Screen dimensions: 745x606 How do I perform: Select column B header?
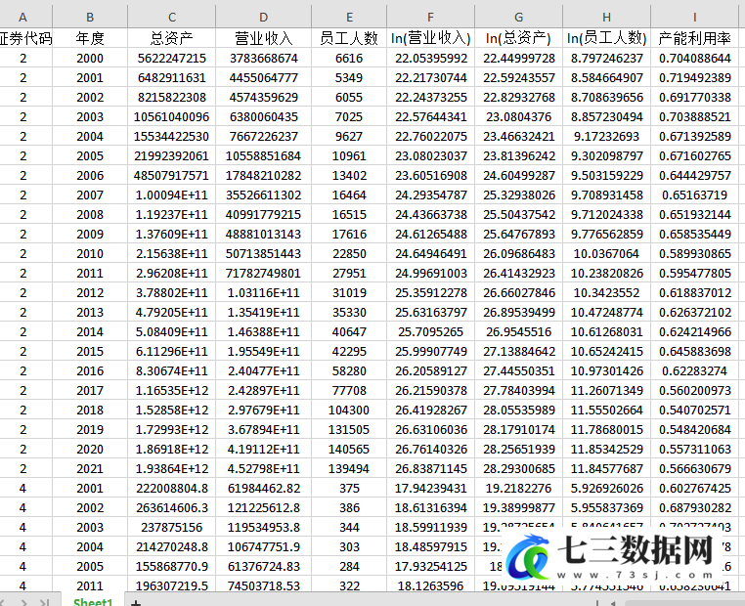pyautogui.click(x=90, y=17)
